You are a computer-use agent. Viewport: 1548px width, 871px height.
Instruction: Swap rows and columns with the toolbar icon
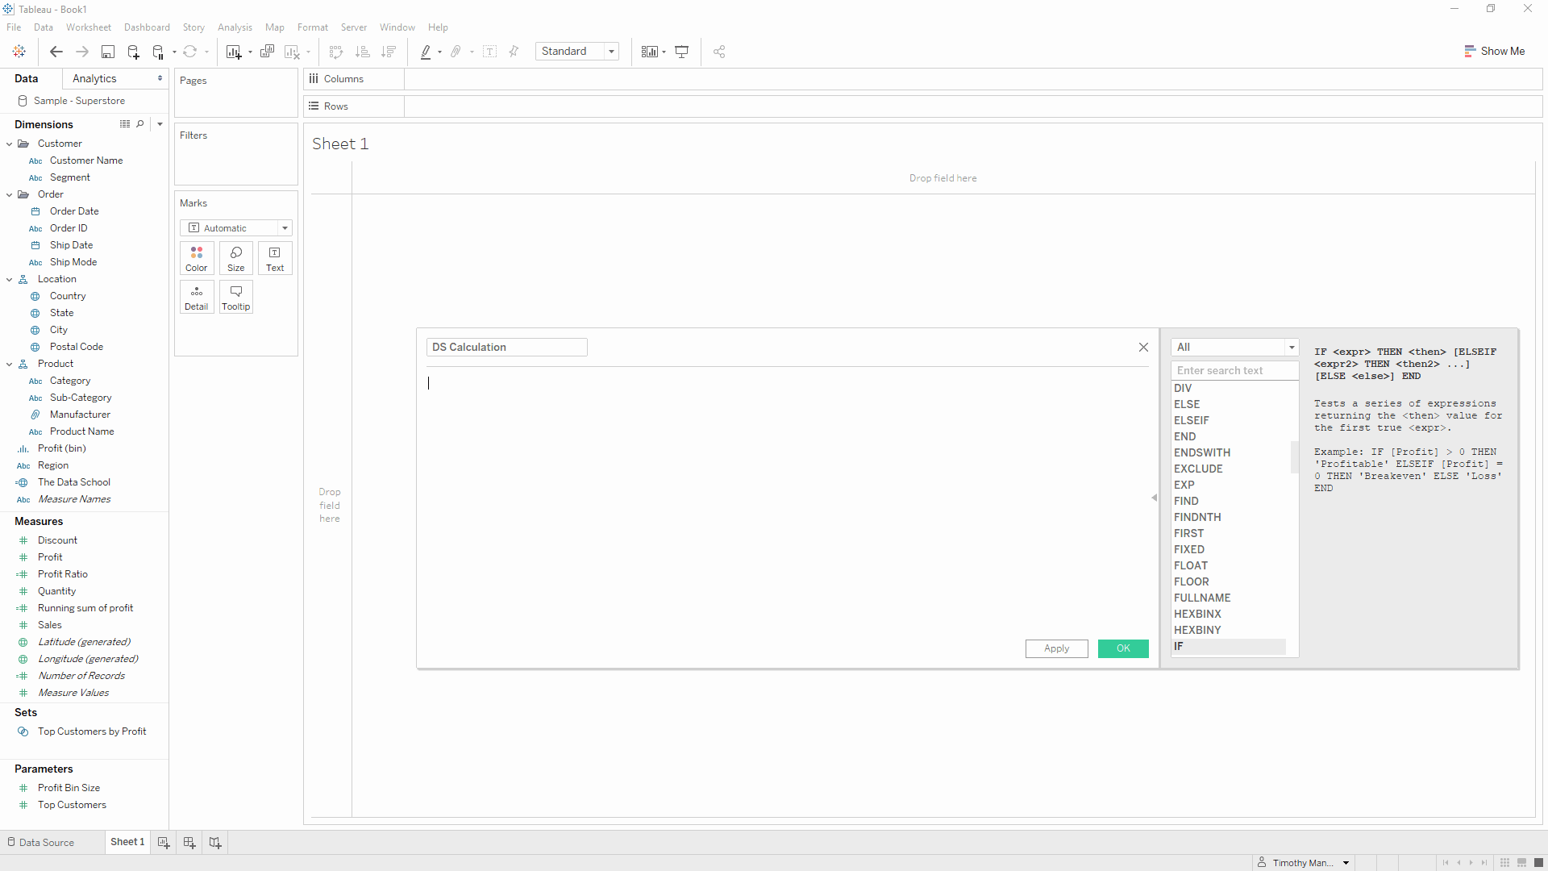(x=337, y=52)
